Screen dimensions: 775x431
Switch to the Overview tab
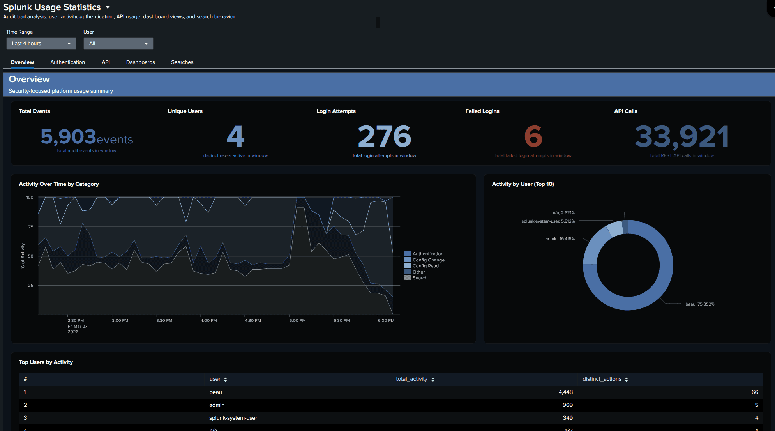[22, 62]
